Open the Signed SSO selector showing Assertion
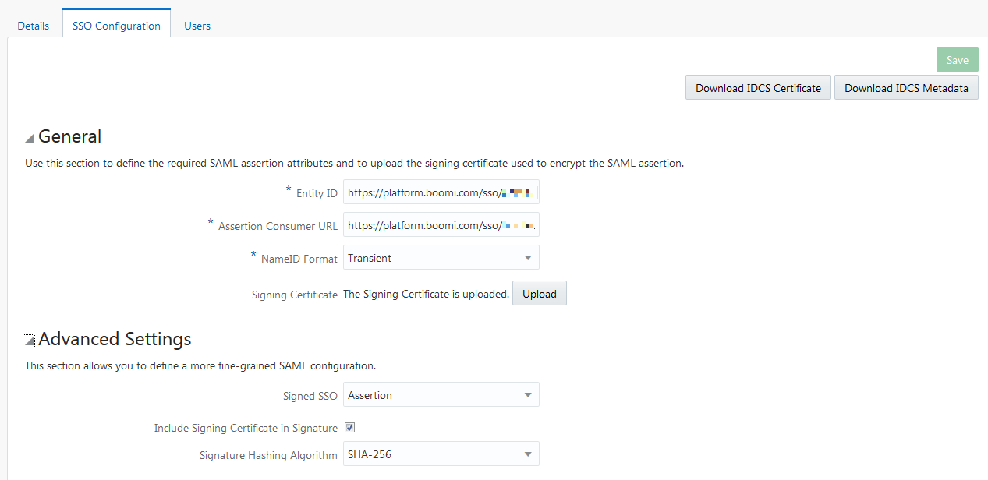Image resolution: width=988 pixels, height=480 pixels. coord(441,394)
